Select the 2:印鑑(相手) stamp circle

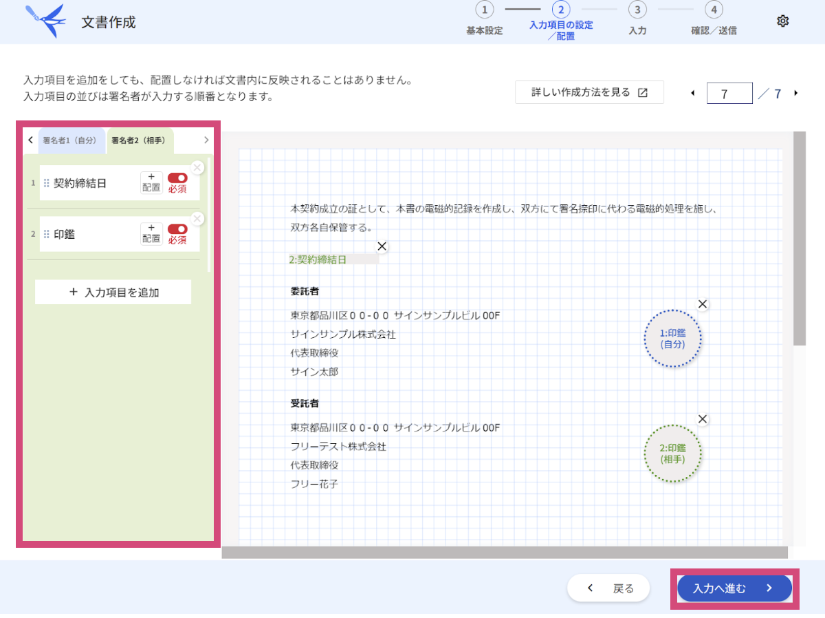[672, 453]
